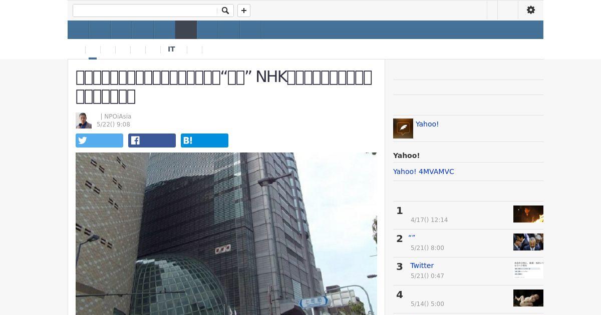This screenshot has width=601, height=315.
Task: Open ranking item 4 thumbnail
Action: point(528,298)
